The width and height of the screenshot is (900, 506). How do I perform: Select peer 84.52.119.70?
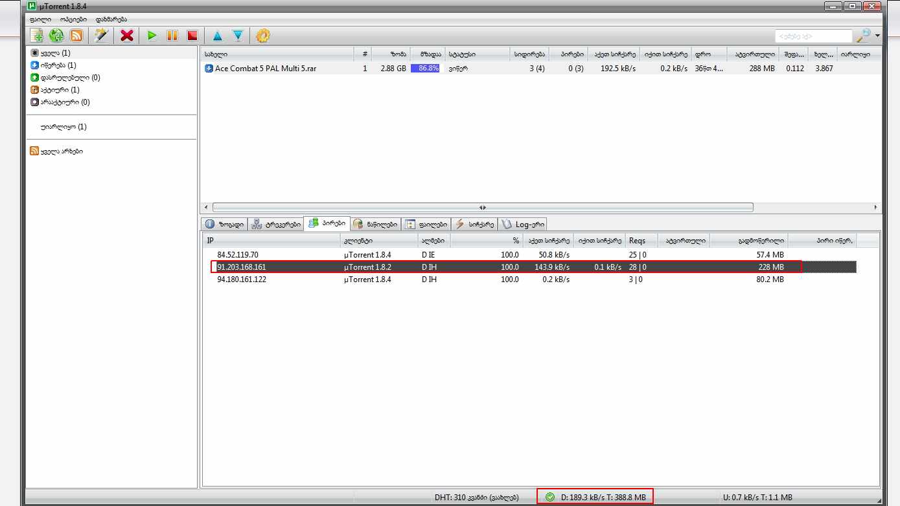pos(237,255)
